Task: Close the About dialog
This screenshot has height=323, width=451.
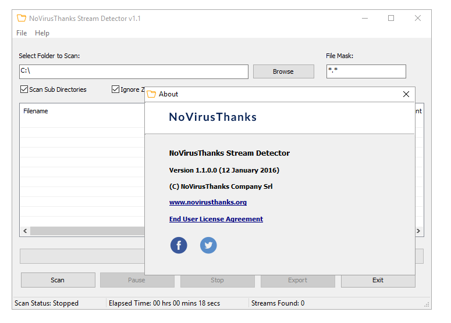Action: pos(406,94)
